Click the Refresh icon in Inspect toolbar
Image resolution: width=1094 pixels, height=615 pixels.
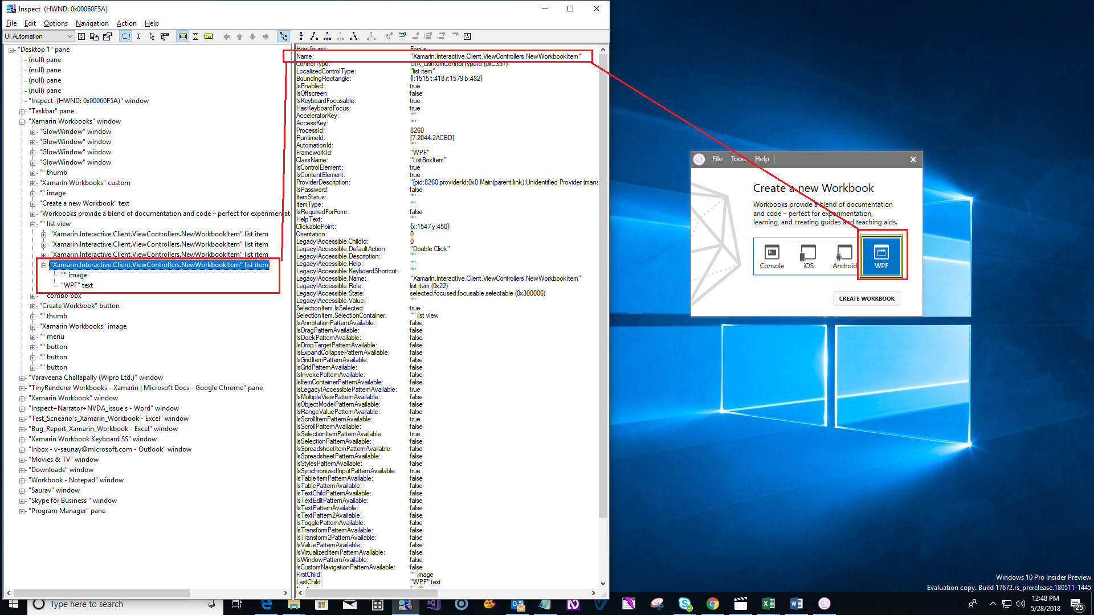(x=81, y=36)
